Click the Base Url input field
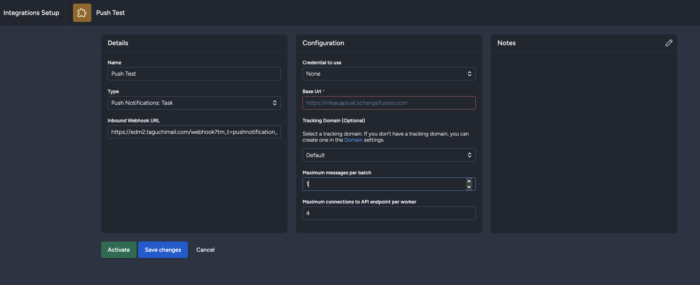 [388, 103]
